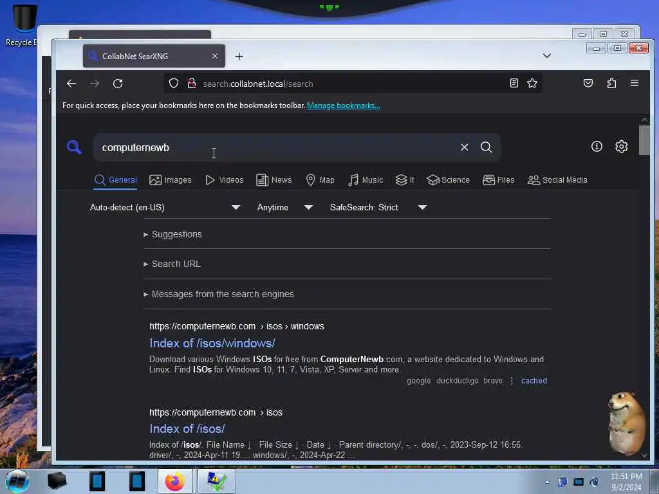659x494 pixels.
Task: Select the General search category tab
Action: pyautogui.click(x=116, y=180)
